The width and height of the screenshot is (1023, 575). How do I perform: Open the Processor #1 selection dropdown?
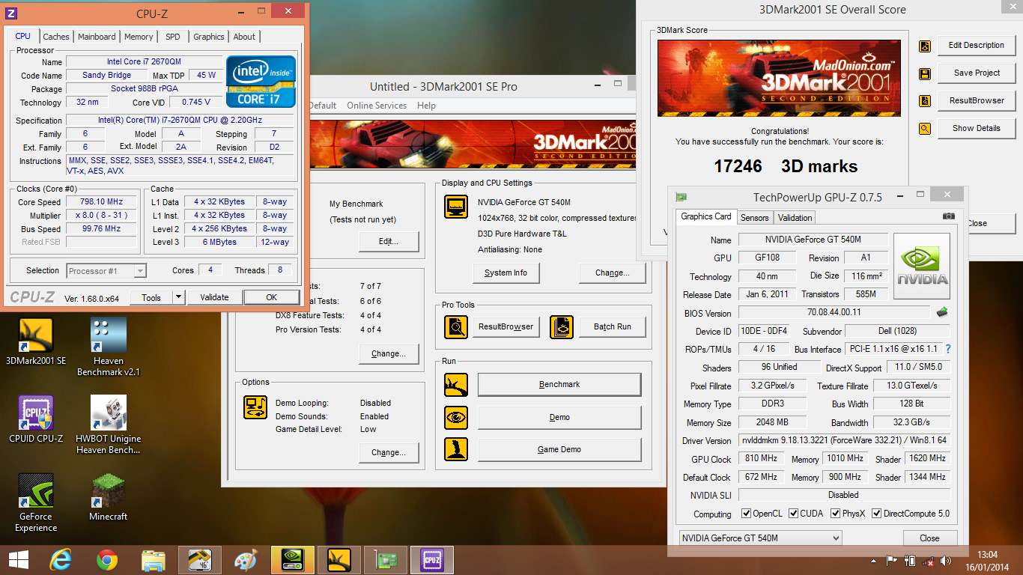pyautogui.click(x=106, y=271)
